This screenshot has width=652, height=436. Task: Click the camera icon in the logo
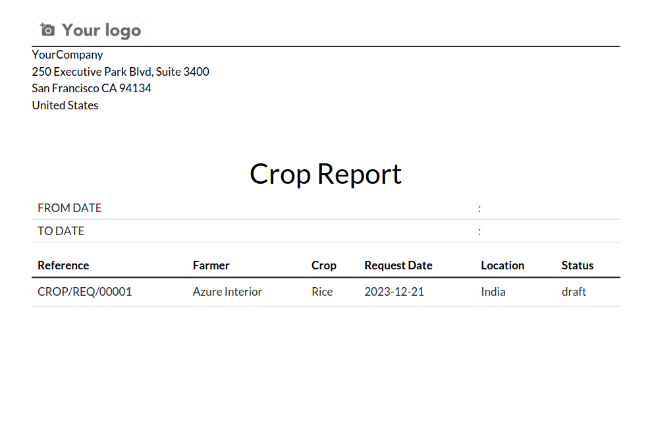pos(47,30)
